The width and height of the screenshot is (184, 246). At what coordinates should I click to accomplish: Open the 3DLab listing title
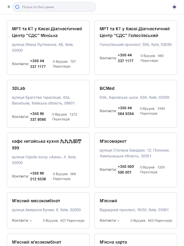click(19, 88)
